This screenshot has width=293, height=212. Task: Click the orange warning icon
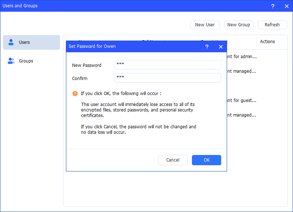pos(75,94)
